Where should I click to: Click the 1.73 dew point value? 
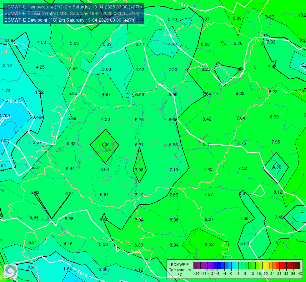(6, 91)
